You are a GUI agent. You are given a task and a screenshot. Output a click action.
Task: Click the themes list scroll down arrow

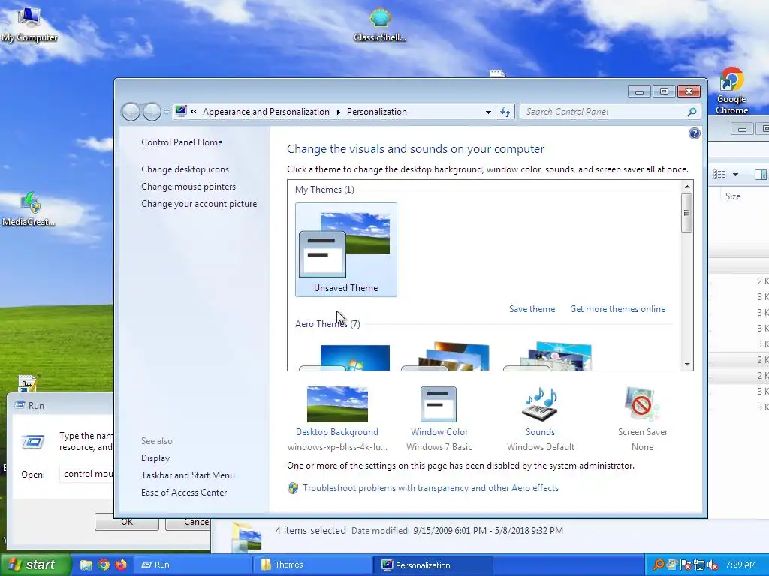[686, 364]
